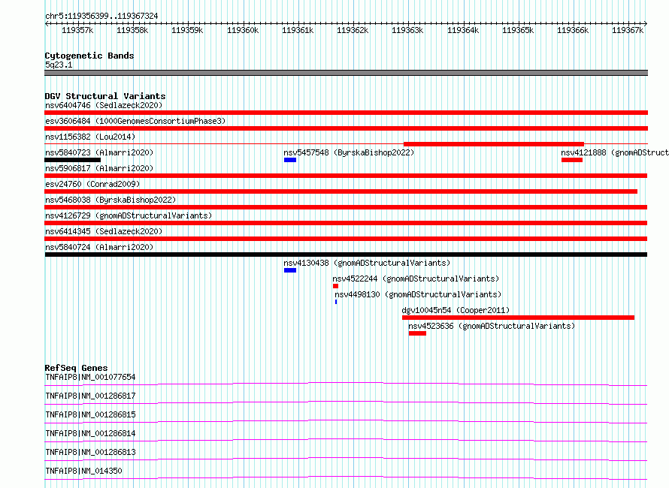Click the red bar under nsv5906817

pos(346,176)
